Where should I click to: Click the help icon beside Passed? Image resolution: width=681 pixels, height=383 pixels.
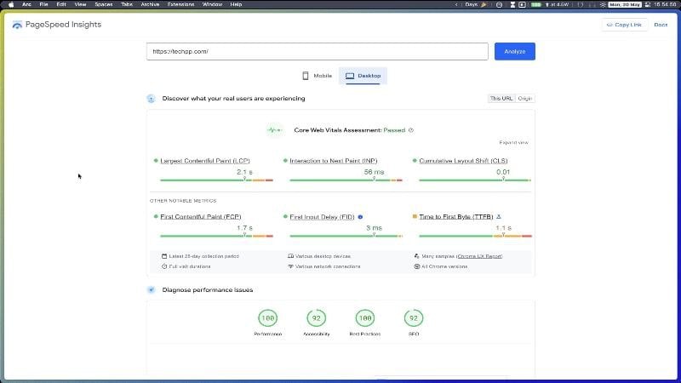click(x=411, y=130)
